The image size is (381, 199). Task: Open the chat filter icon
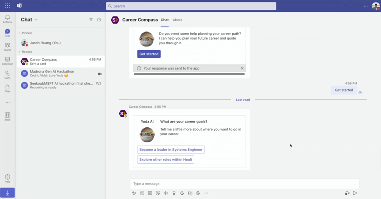pos(91,20)
